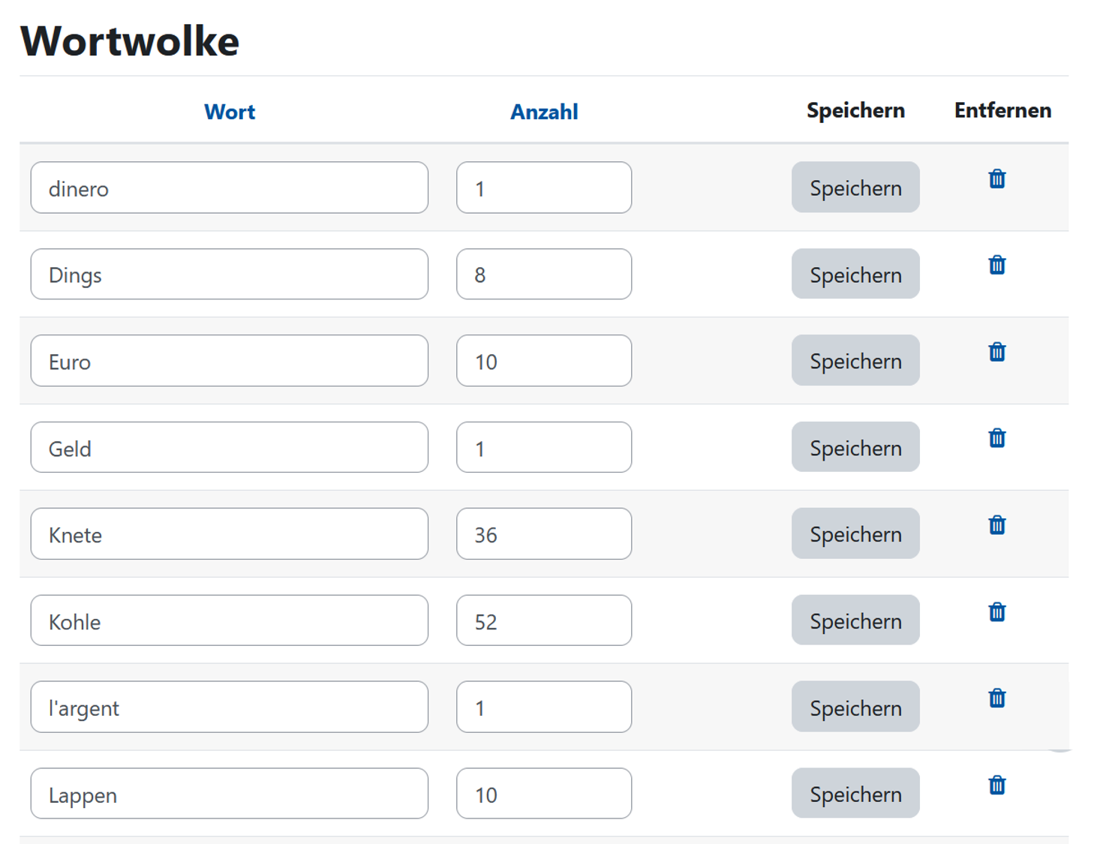The width and height of the screenshot is (1100, 844).
Task: Click trash icon for Euro entry
Action: coord(996,352)
